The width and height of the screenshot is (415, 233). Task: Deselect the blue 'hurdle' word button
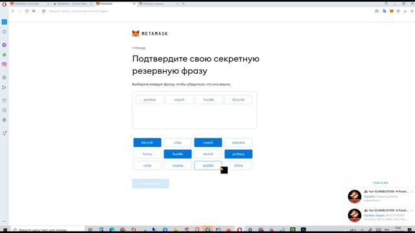coord(178,154)
